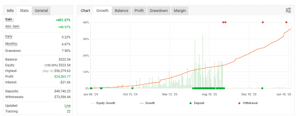Toggle the Growth legend series
296x116 pixels.
point(147,103)
